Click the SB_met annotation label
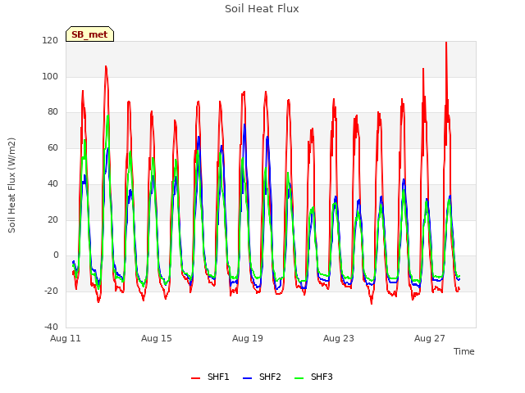This screenshot has height=393, width=525. [x=89, y=34]
